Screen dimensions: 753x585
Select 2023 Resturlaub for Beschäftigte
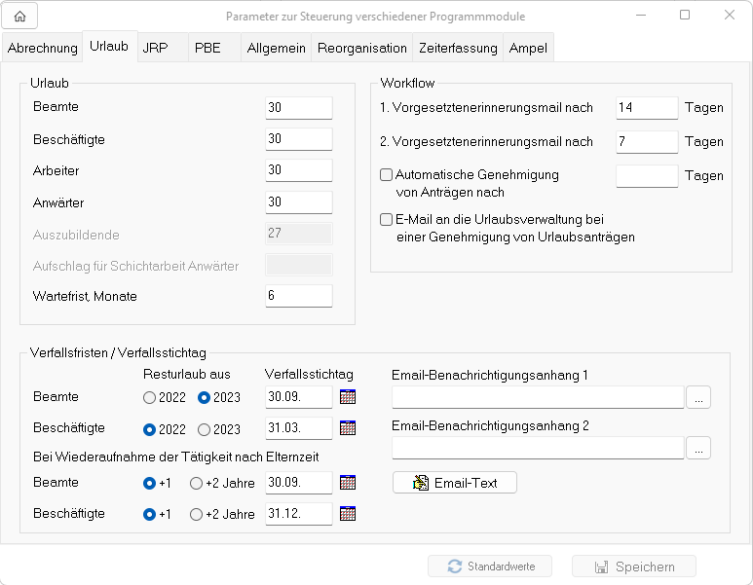(205, 429)
